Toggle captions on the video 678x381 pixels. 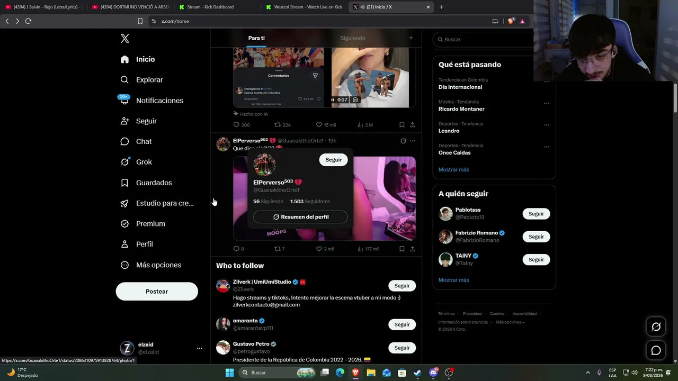tap(355, 99)
